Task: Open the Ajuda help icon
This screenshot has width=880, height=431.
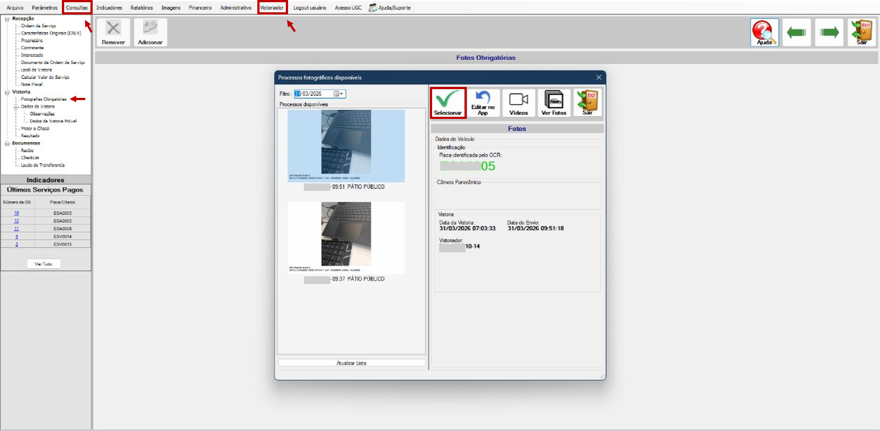Action: coord(765,32)
